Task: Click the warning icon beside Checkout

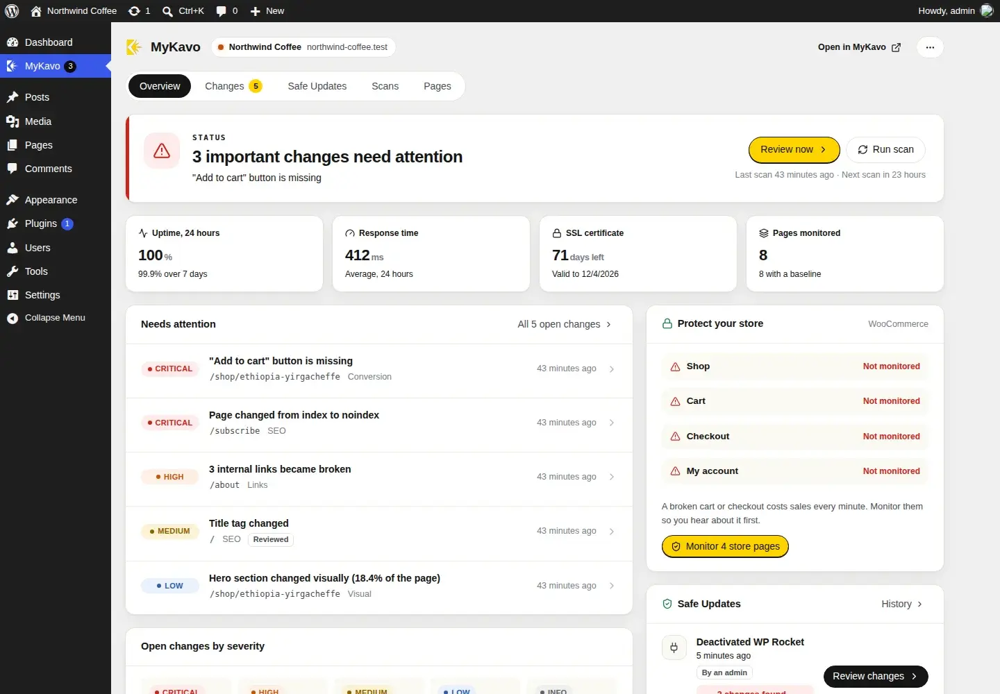Action: (675, 437)
